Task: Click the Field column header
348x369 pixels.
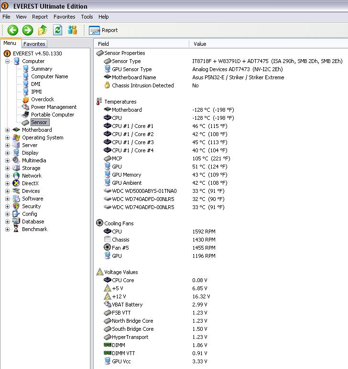Action: [141, 44]
